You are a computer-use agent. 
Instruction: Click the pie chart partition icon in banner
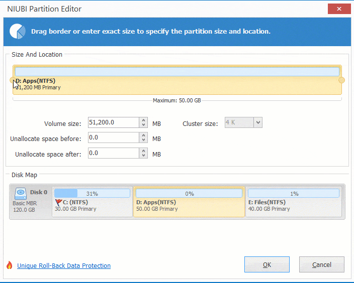coord(18,31)
